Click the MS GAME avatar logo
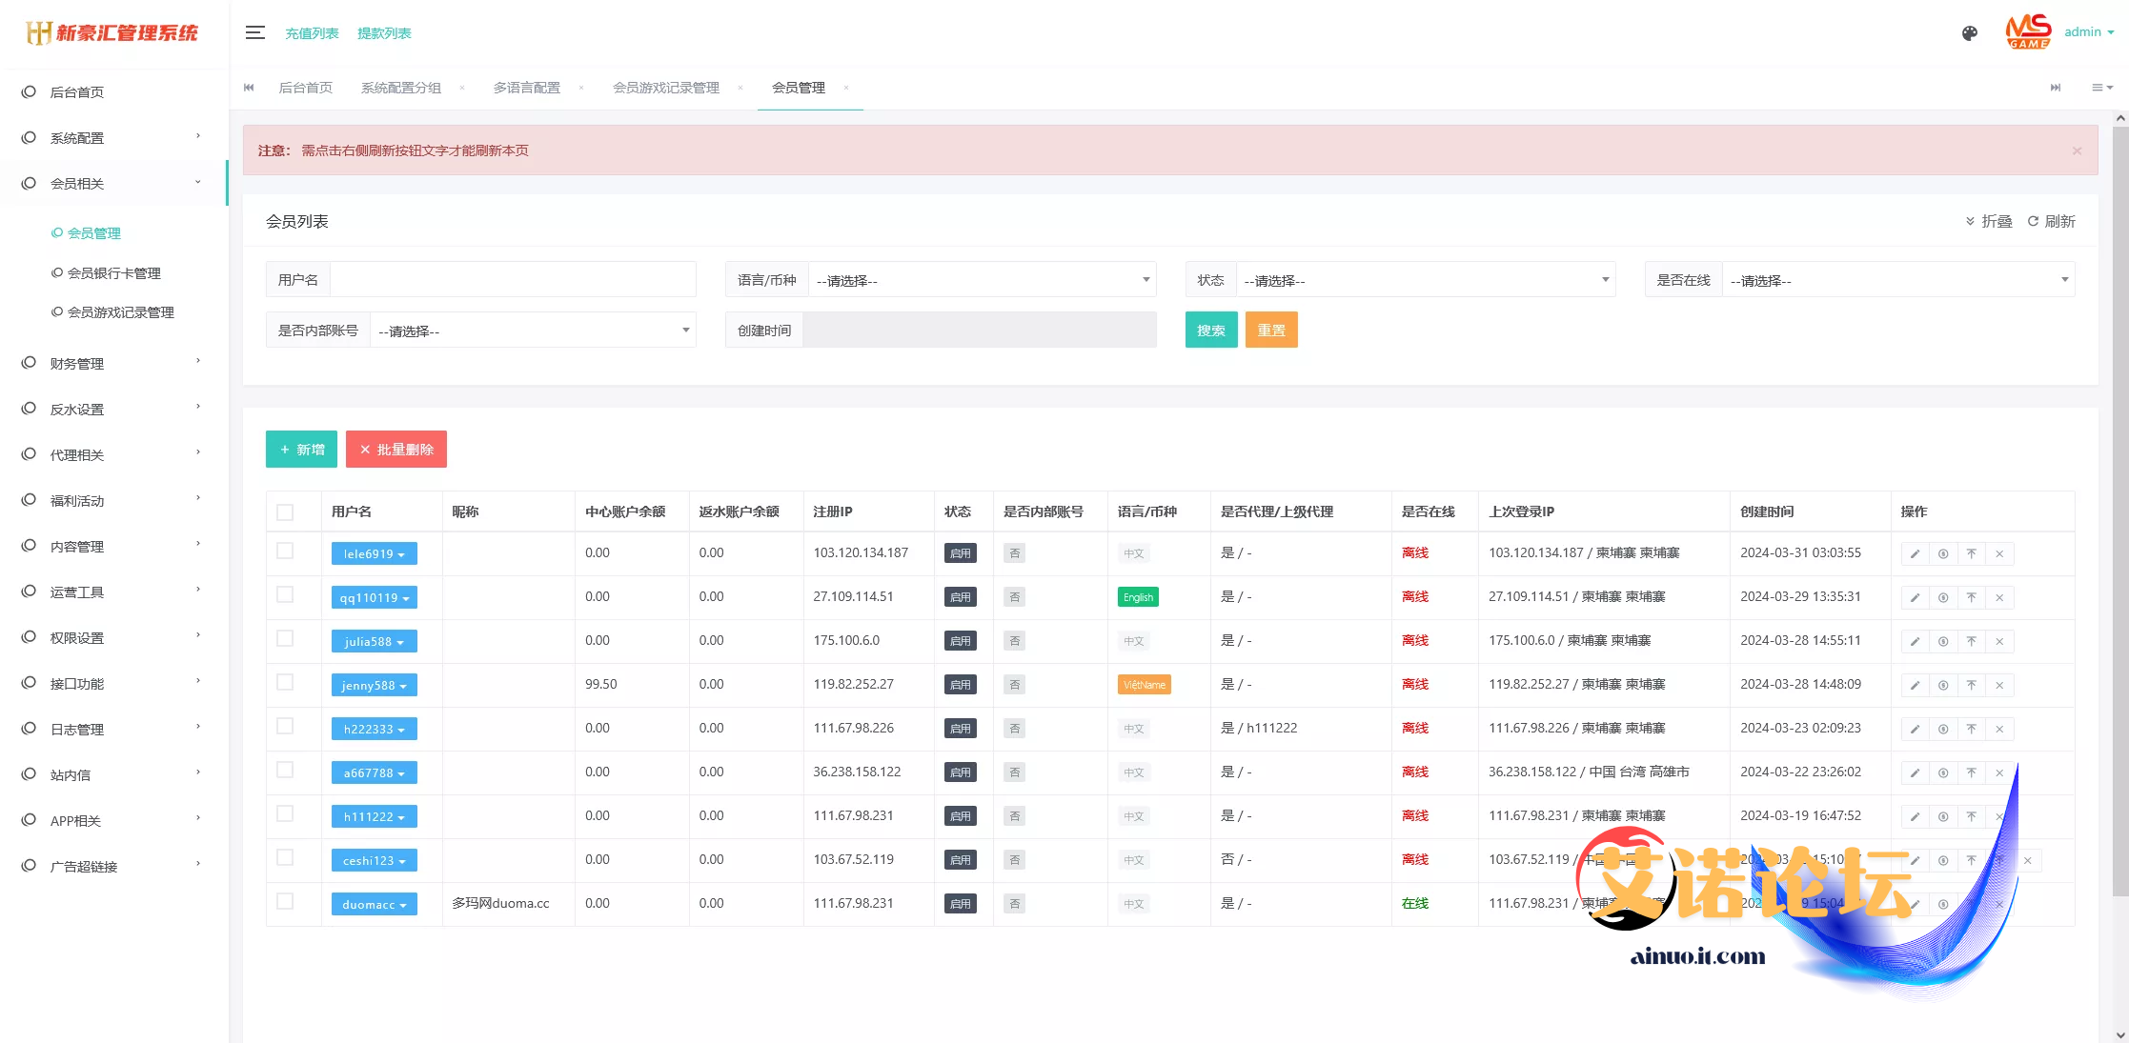 pyautogui.click(x=2028, y=32)
